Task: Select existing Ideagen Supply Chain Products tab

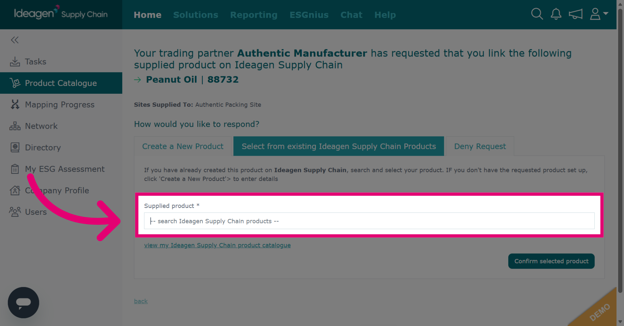Action: pyautogui.click(x=339, y=146)
